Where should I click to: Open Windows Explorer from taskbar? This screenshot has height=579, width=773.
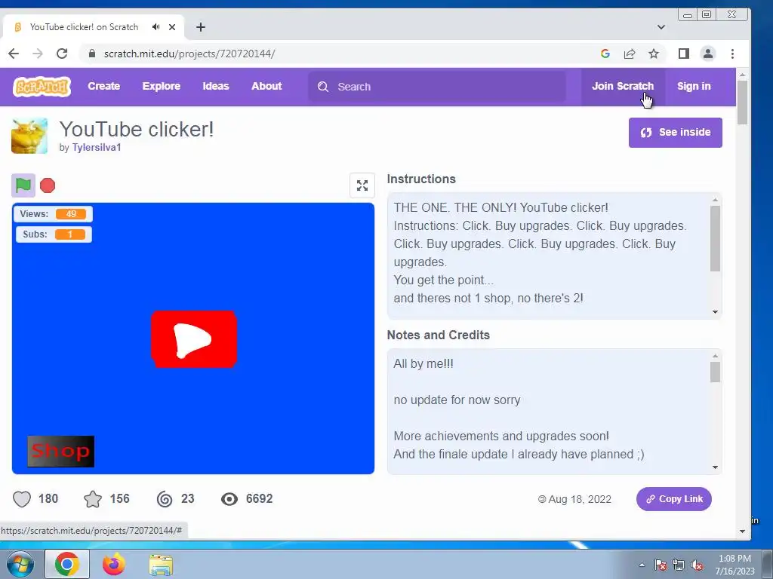click(161, 565)
